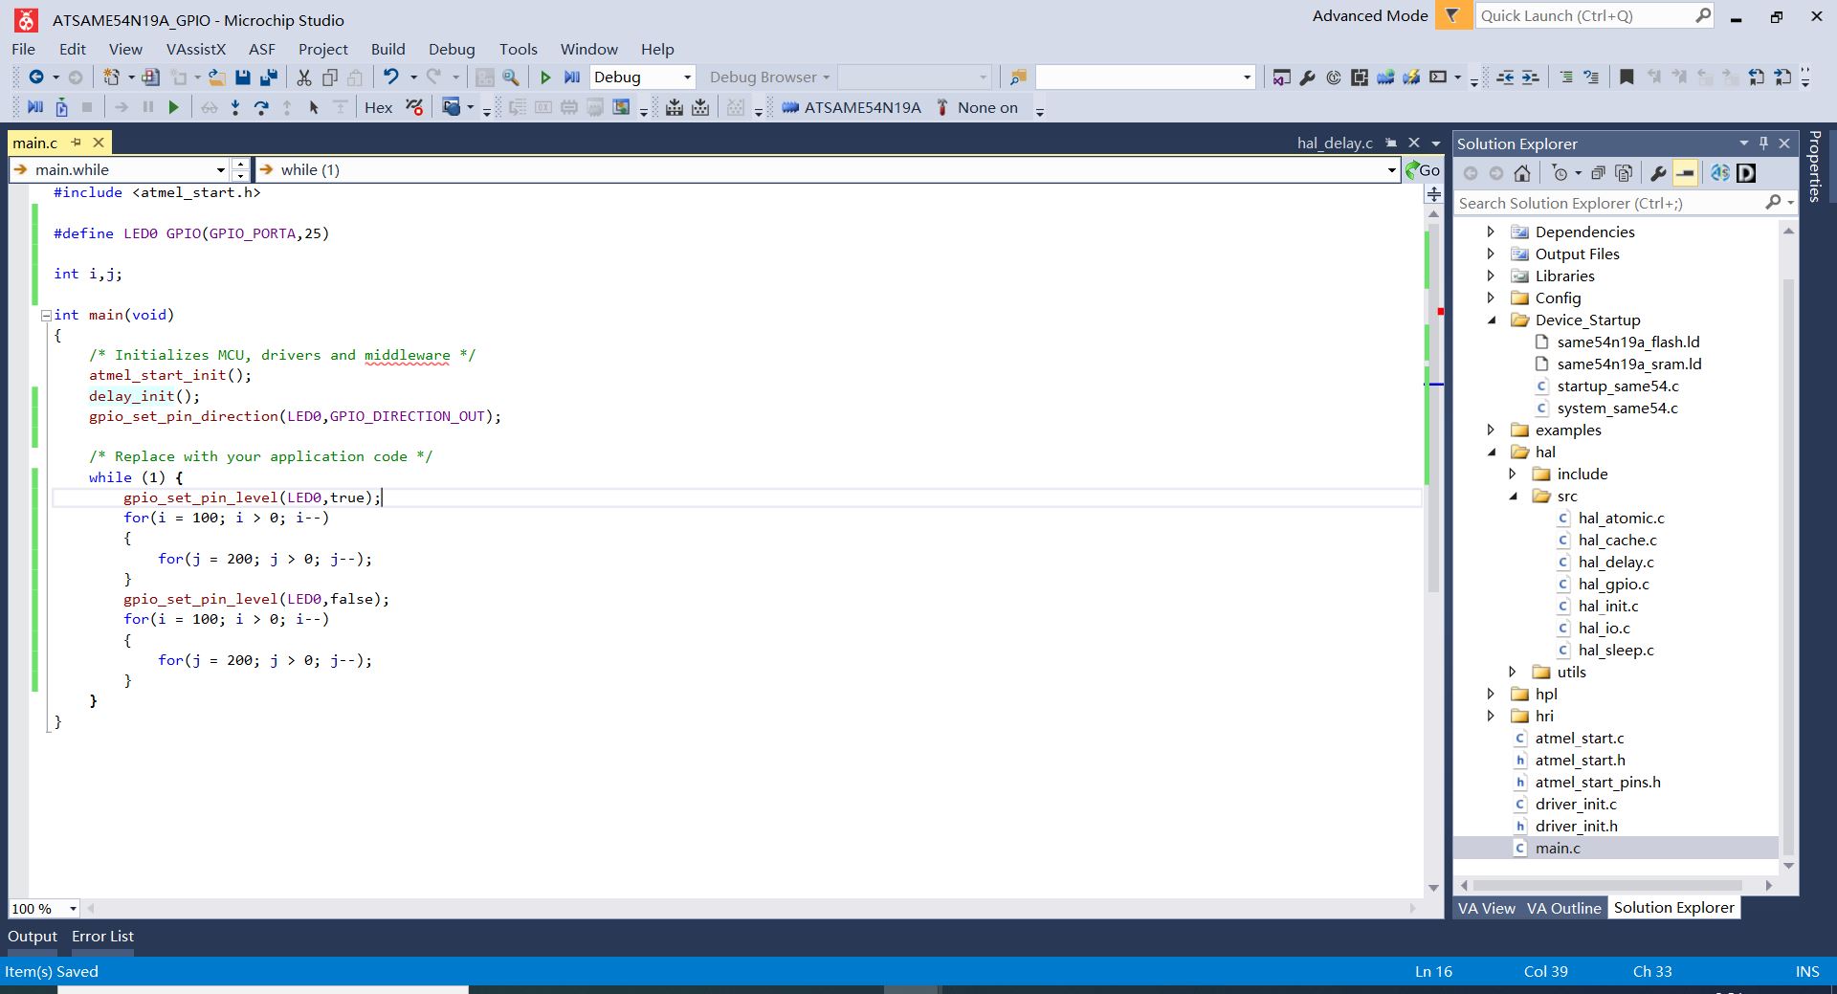The width and height of the screenshot is (1837, 994).
Task: Click the Home icon in Solution Explorer
Action: 1522,173
